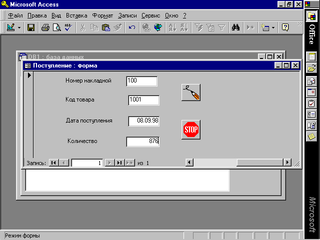Open the Окно menu
Image resolution: width=320 pixels, height=240 pixels.
(x=171, y=15)
